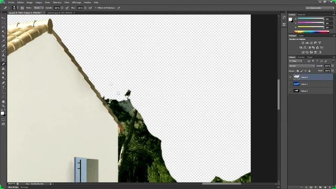336x189 pixels.
Task: Open the Calque menu
Action: pos(38,2)
